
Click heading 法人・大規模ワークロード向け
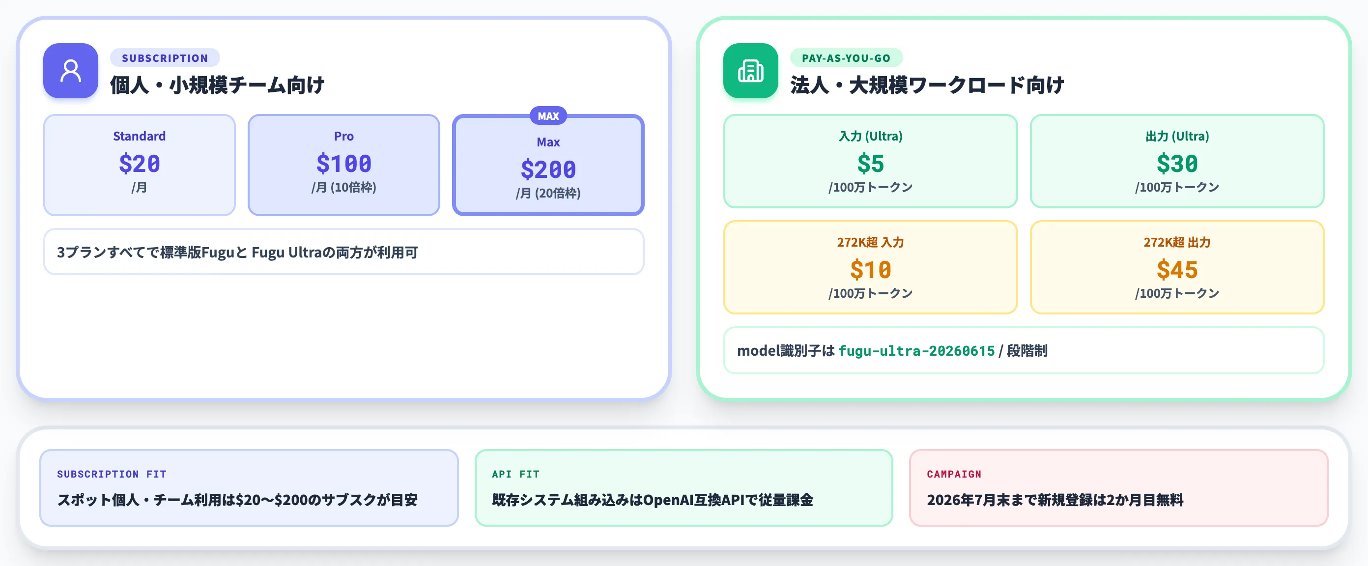(x=927, y=85)
